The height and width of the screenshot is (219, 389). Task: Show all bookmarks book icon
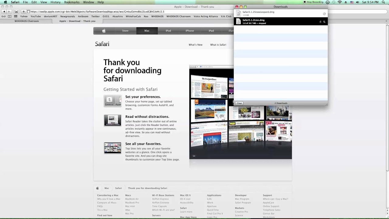pos(10,16)
